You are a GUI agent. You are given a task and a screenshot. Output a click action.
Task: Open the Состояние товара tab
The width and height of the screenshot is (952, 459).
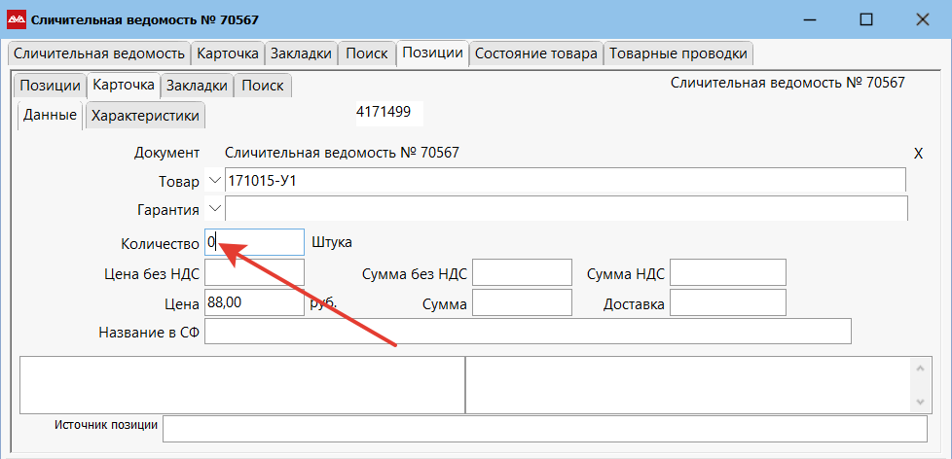535,53
